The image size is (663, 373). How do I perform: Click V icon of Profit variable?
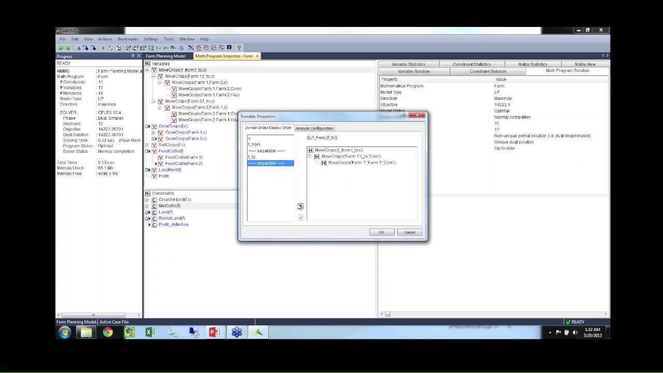tap(154, 176)
